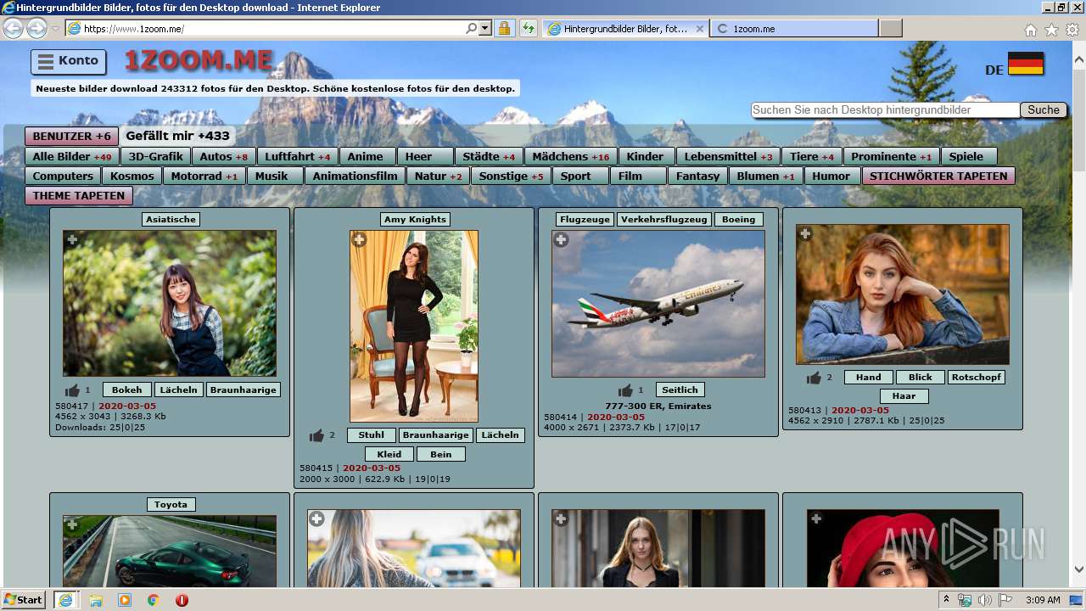Like the Emirates 777-300 ER wallpaper
The width and height of the screenshot is (1086, 611).
point(625,390)
